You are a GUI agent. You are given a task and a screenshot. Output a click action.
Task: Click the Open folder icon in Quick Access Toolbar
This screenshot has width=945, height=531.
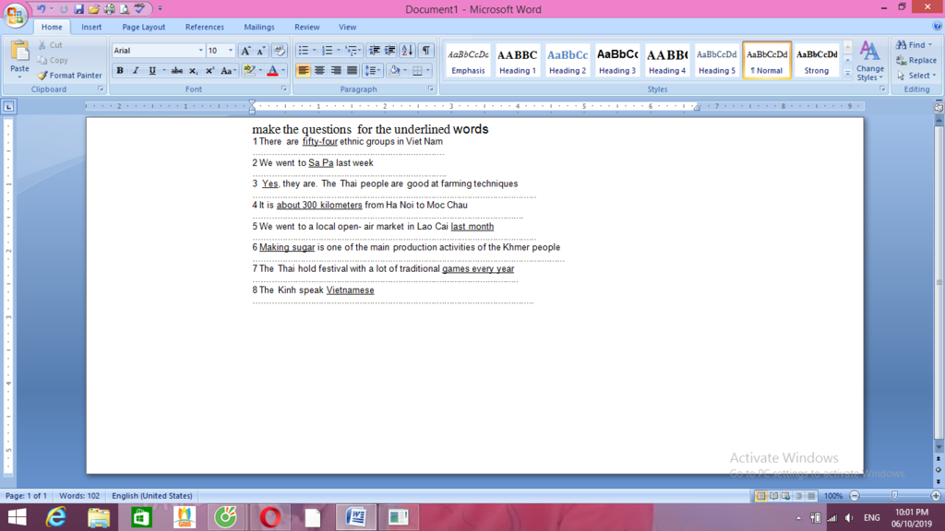(x=94, y=9)
